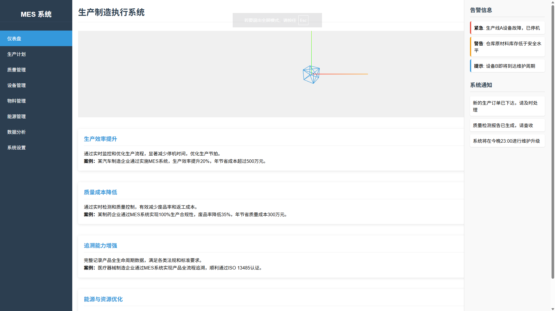This screenshot has height=311, width=555.
Task: Click the scrollbar down arrow
Action: [553, 309]
